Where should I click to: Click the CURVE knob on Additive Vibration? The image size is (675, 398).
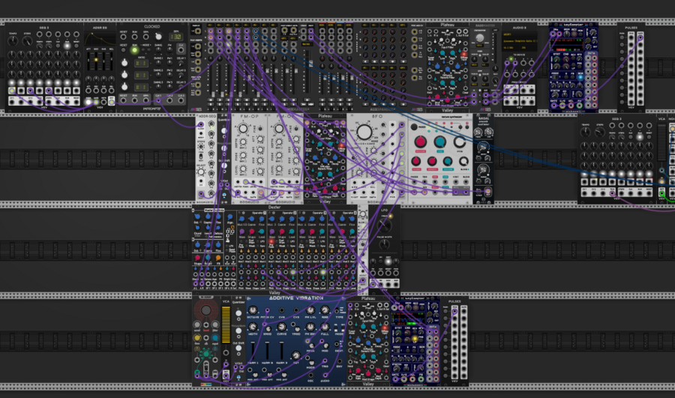(281, 327)
